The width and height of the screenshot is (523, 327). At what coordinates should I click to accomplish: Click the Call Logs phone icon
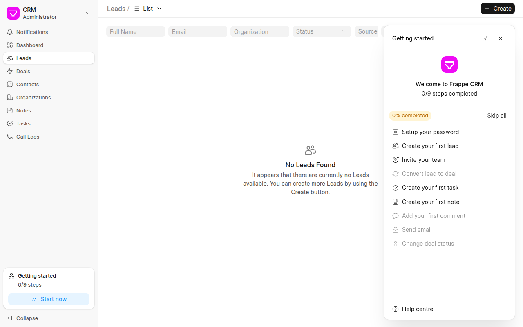click(x=10, y=137)
